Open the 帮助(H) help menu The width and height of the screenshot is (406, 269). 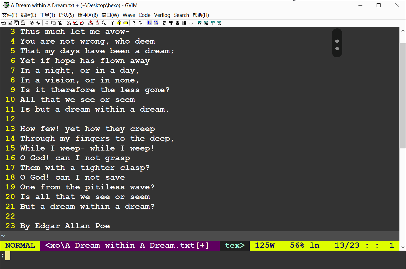[x=201, y=15]
